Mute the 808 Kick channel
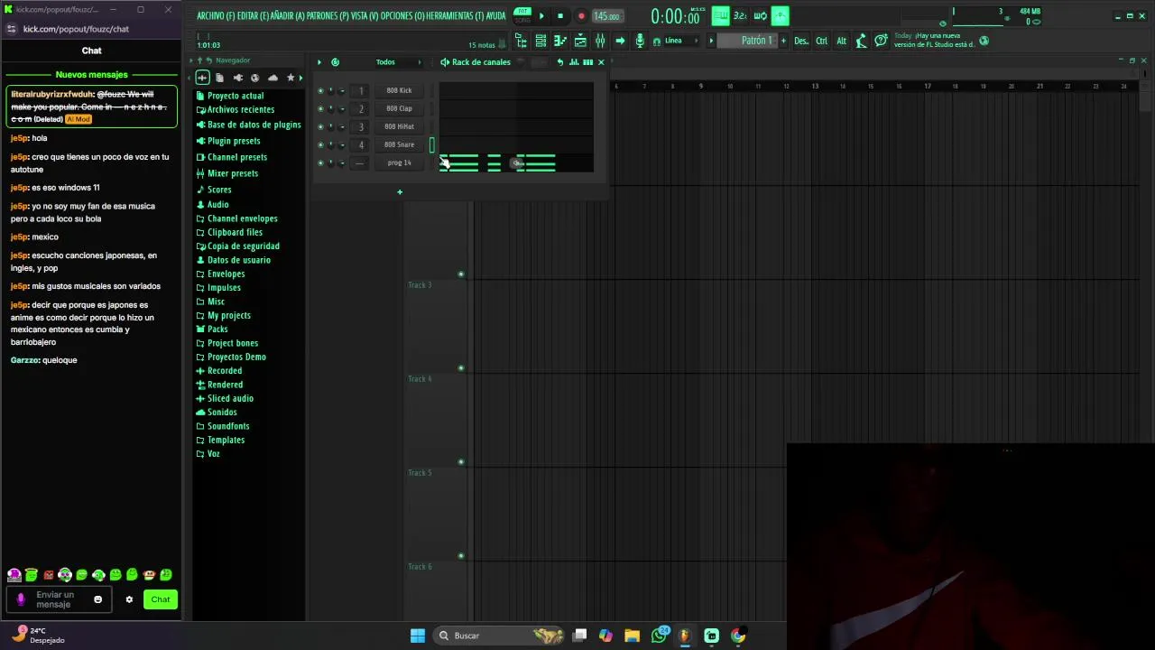The image size is (1155, 650). click(x=320, y=90)
